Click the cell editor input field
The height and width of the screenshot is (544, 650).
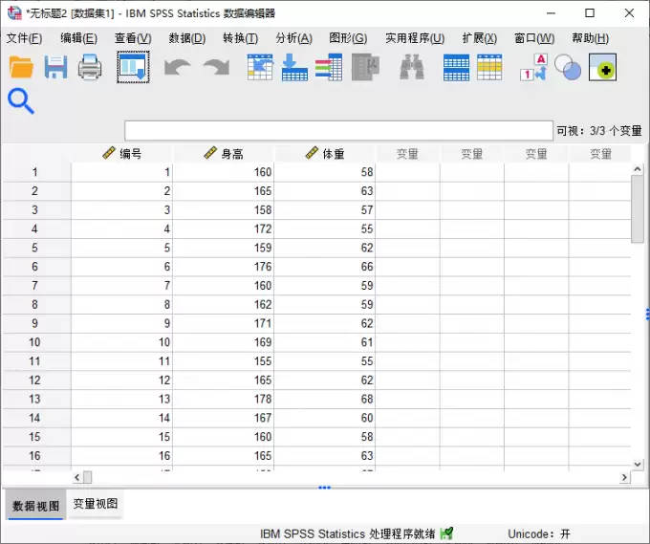pyautogui.click(x=338, y=131)
